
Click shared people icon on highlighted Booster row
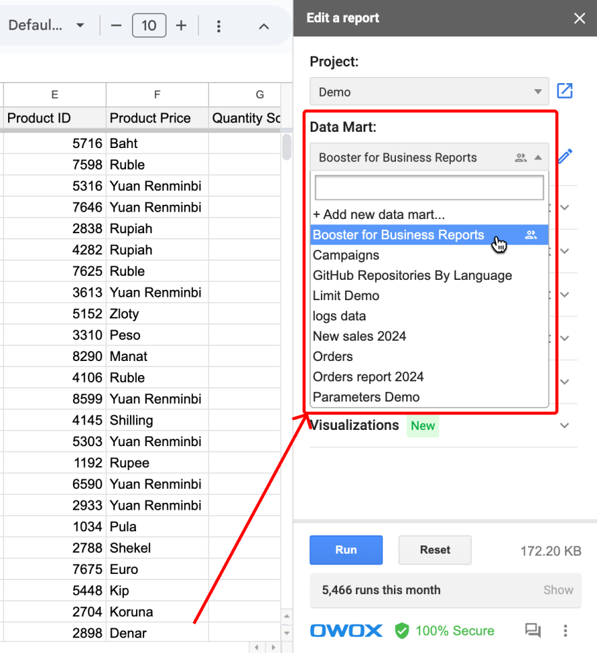531,235
